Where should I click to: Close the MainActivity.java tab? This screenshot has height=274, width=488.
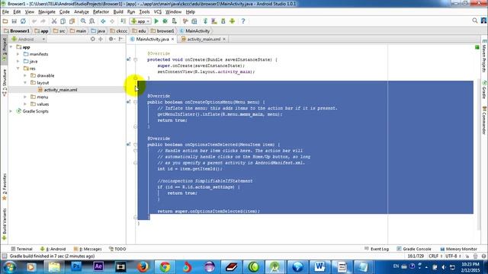tap(173, 39)
